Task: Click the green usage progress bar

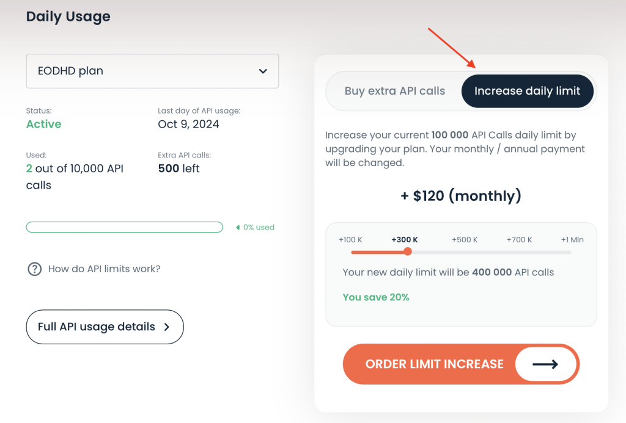Action: click(124, 226)
